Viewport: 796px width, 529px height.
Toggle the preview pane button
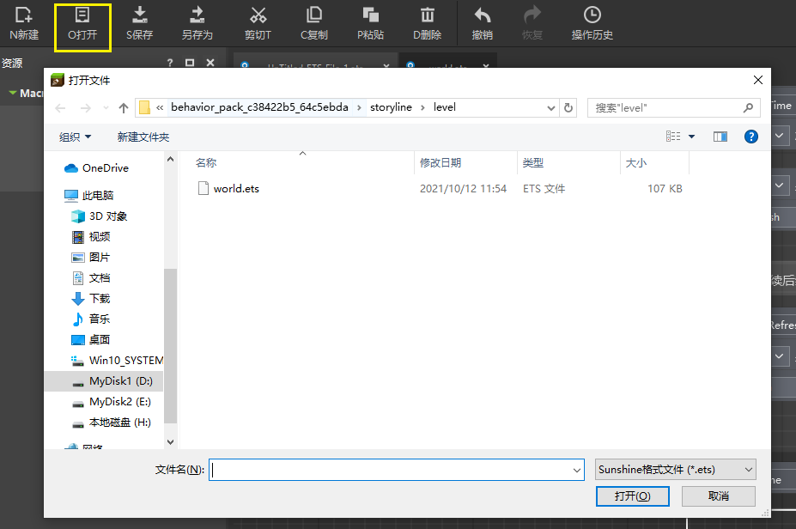[x=720, y=137]
